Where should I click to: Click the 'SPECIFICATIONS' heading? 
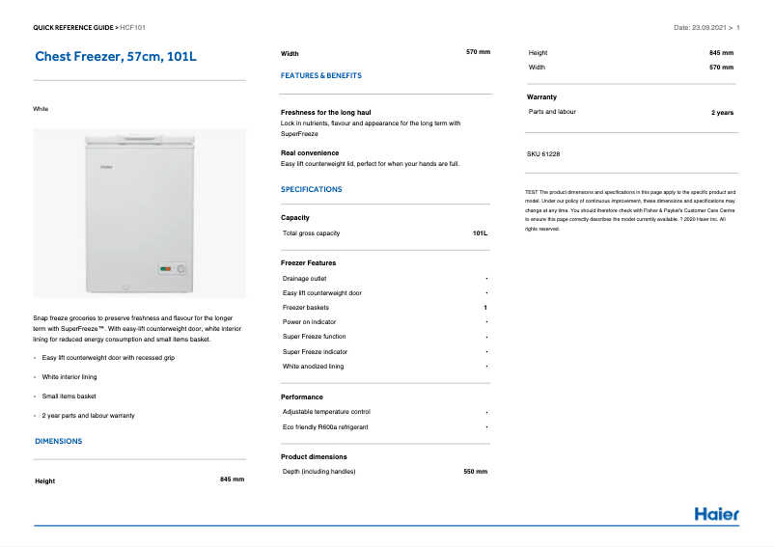coord(311,189)
